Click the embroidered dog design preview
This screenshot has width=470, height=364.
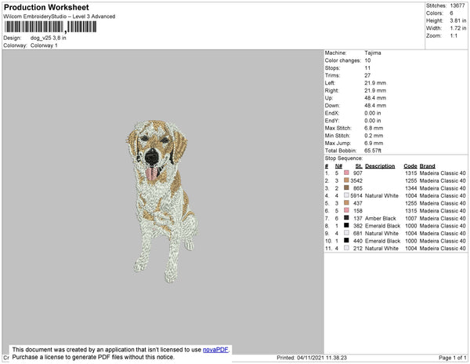(x=162, y=201)
